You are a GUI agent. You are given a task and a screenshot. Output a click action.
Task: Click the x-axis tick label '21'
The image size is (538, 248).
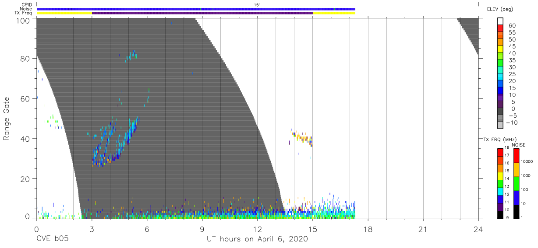point(423,229)
